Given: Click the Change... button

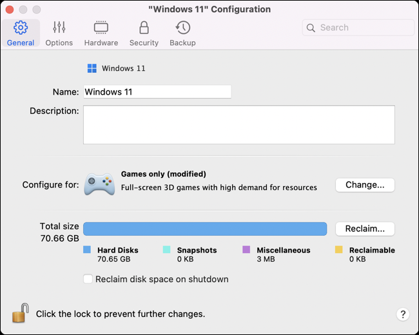Looking at the screenshot, I should coord(365,185).
